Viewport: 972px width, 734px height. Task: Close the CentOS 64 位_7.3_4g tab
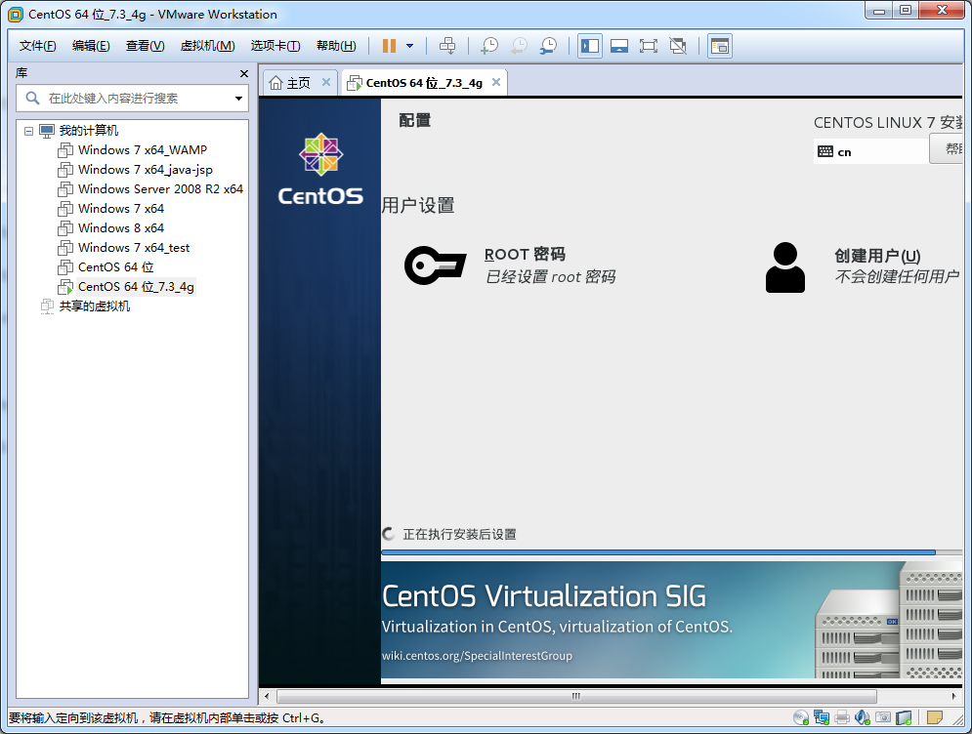point(496,82)
